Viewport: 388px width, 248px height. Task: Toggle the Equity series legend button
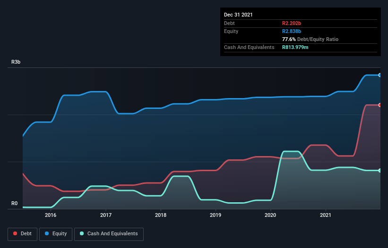click(56, 234)
